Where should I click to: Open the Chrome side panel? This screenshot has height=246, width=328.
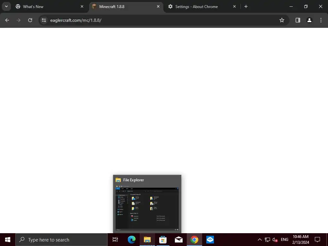[x=298, y=20]
